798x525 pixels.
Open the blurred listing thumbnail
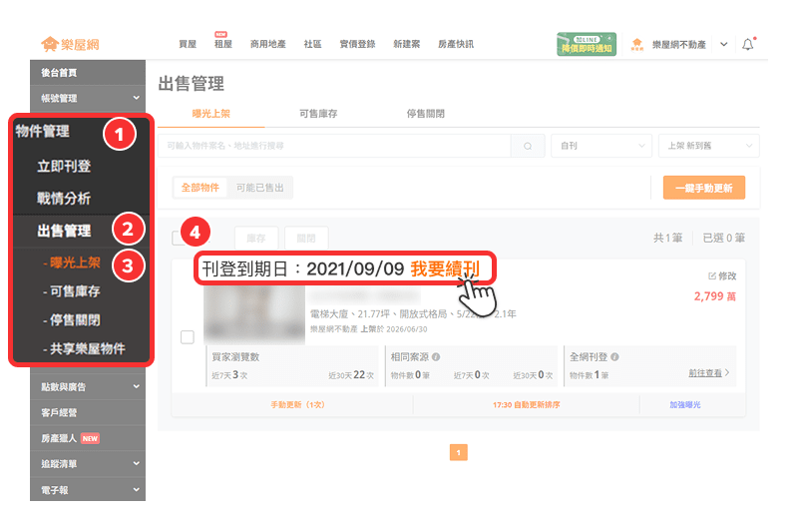pos(254,314)
